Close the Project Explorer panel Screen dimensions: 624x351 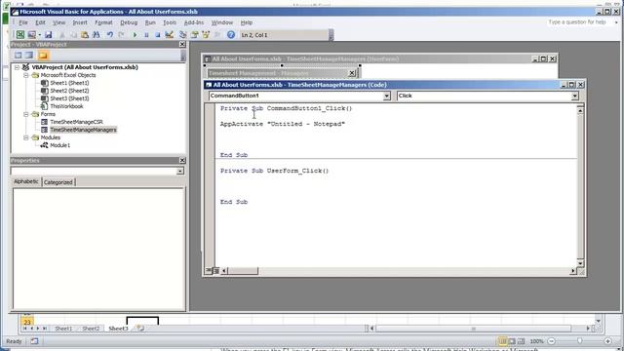(182, 44)
